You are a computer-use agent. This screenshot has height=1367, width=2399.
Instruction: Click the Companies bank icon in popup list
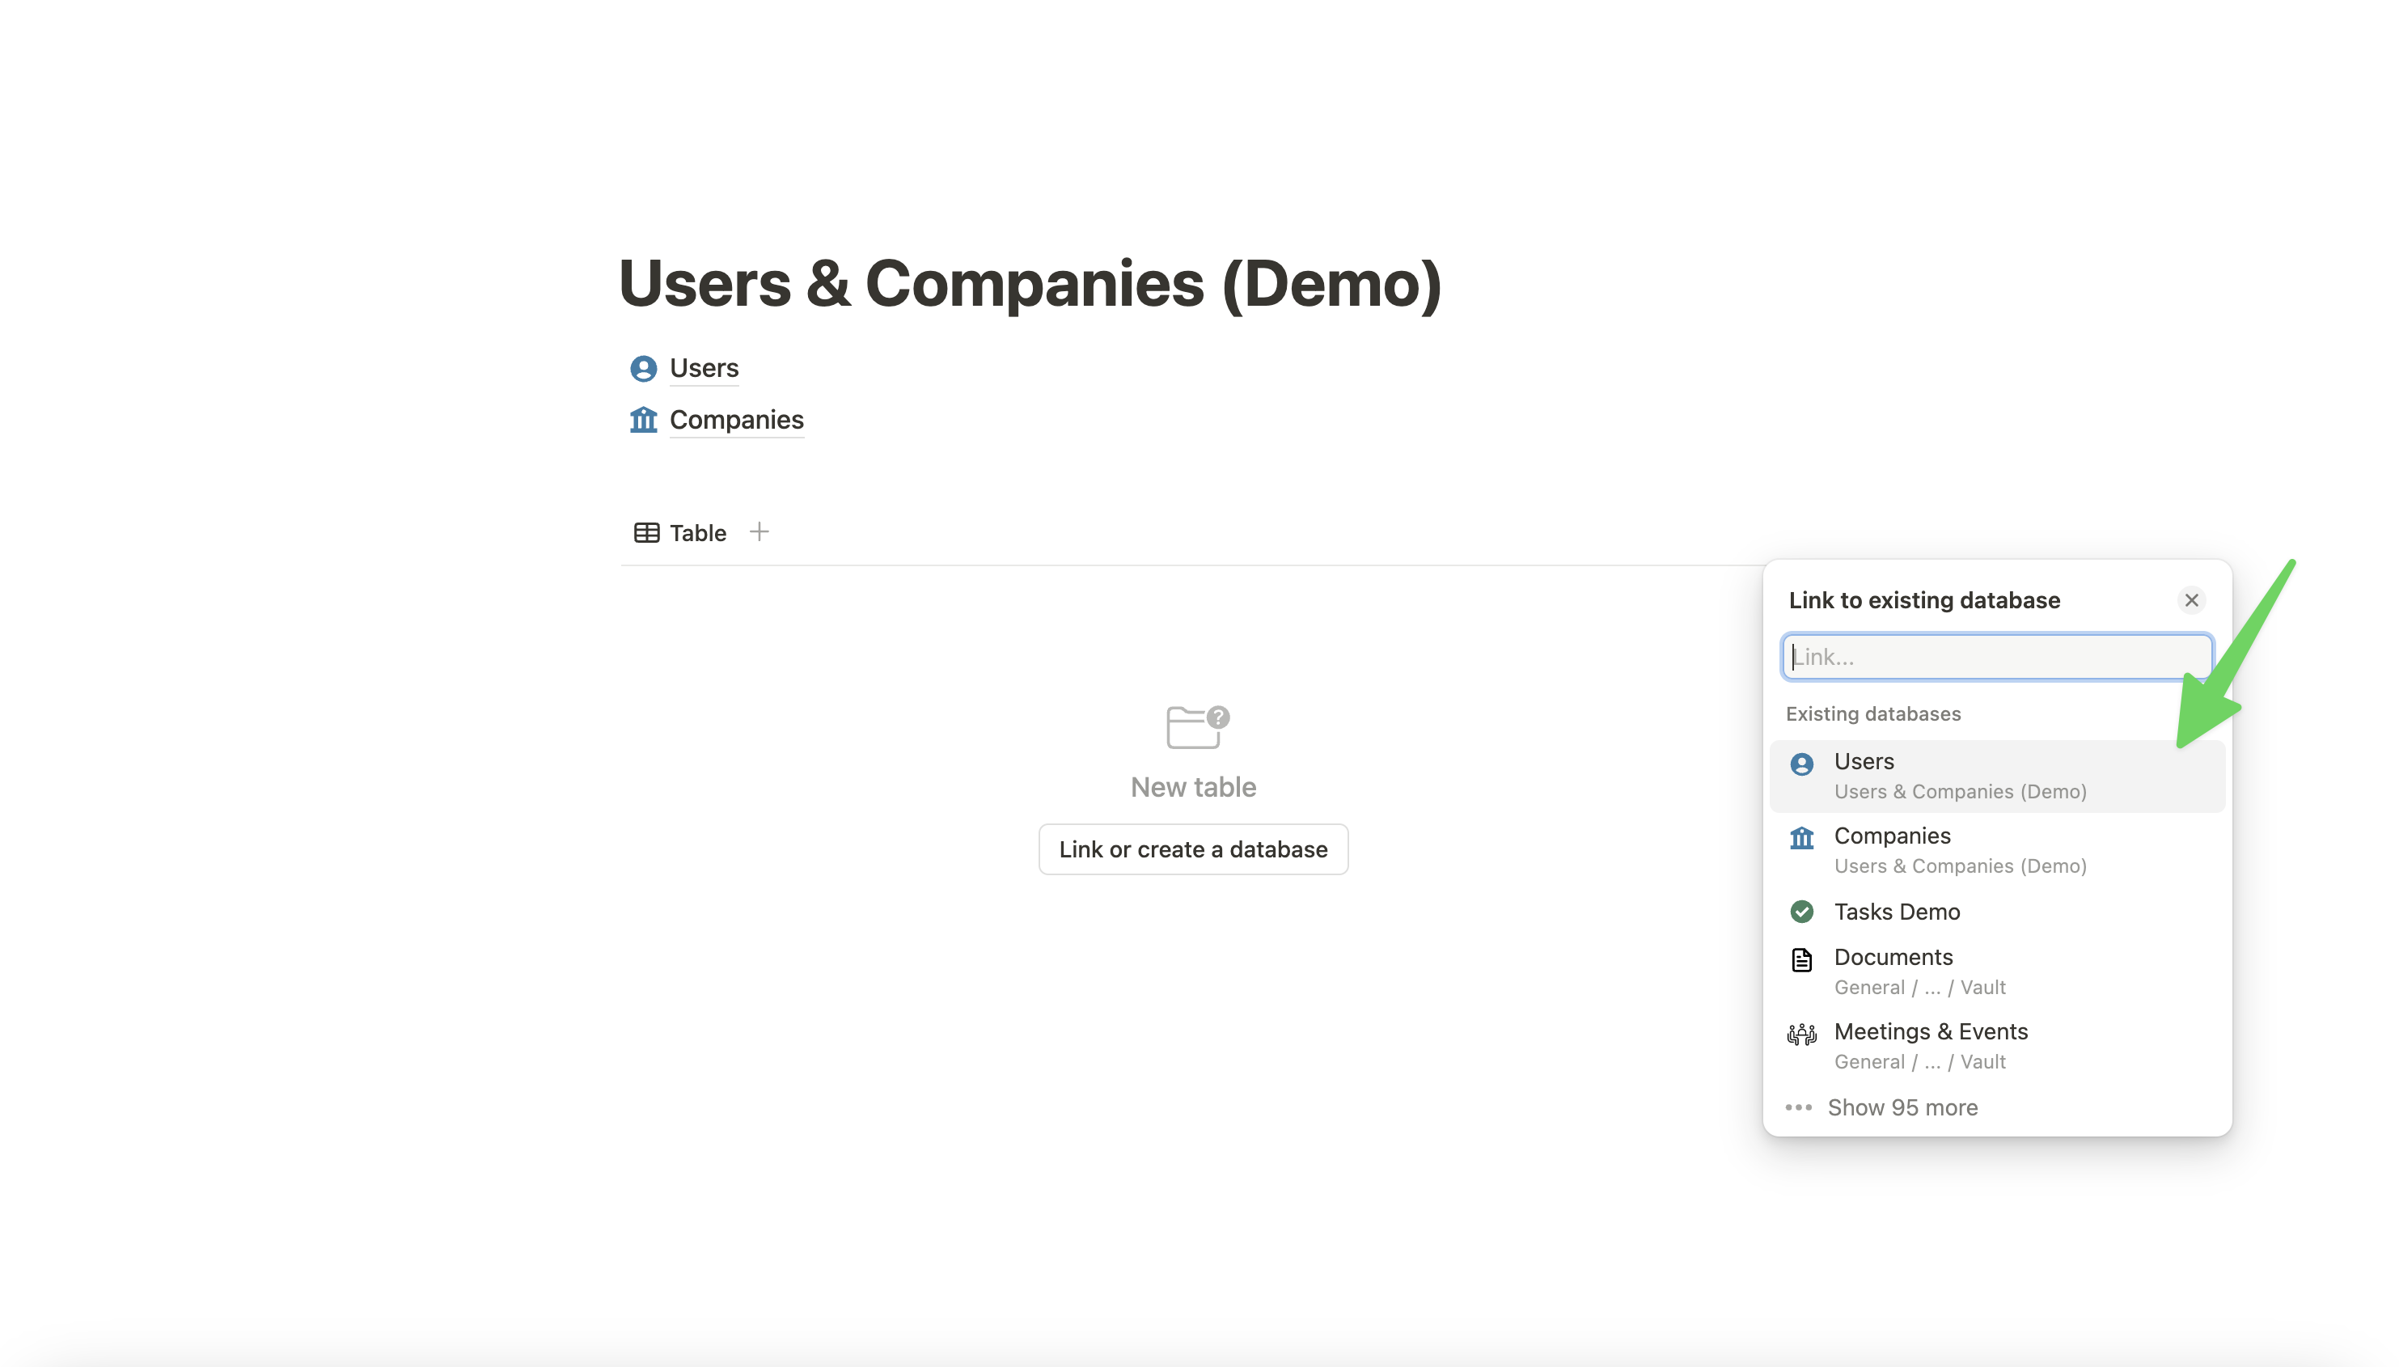(x=1801, y=837)
